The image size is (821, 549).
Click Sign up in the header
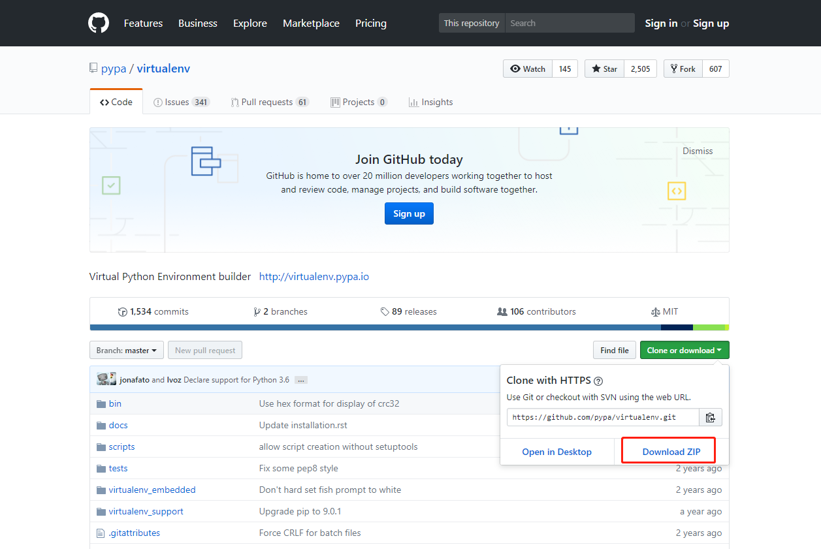pyautogui.click(x=711, y=24)
